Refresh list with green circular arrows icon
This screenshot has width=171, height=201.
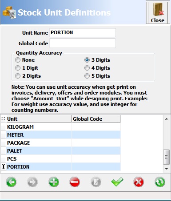pyautogui.click(x=160, y=182)
